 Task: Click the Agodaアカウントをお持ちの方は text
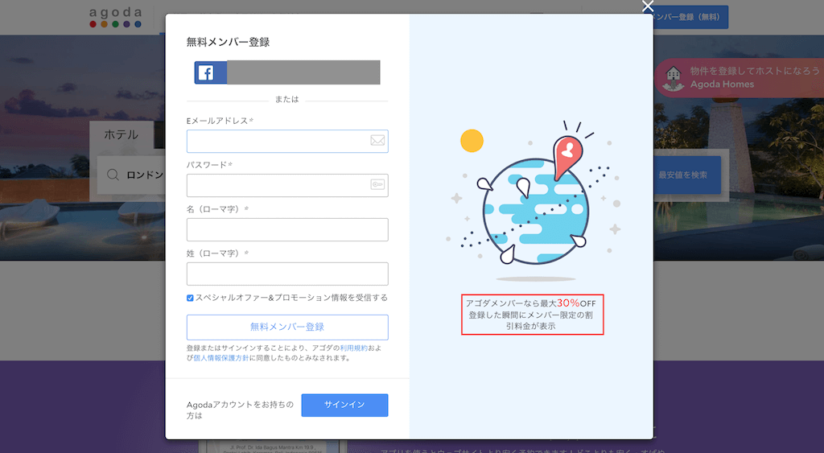click(x=240, y=410)
